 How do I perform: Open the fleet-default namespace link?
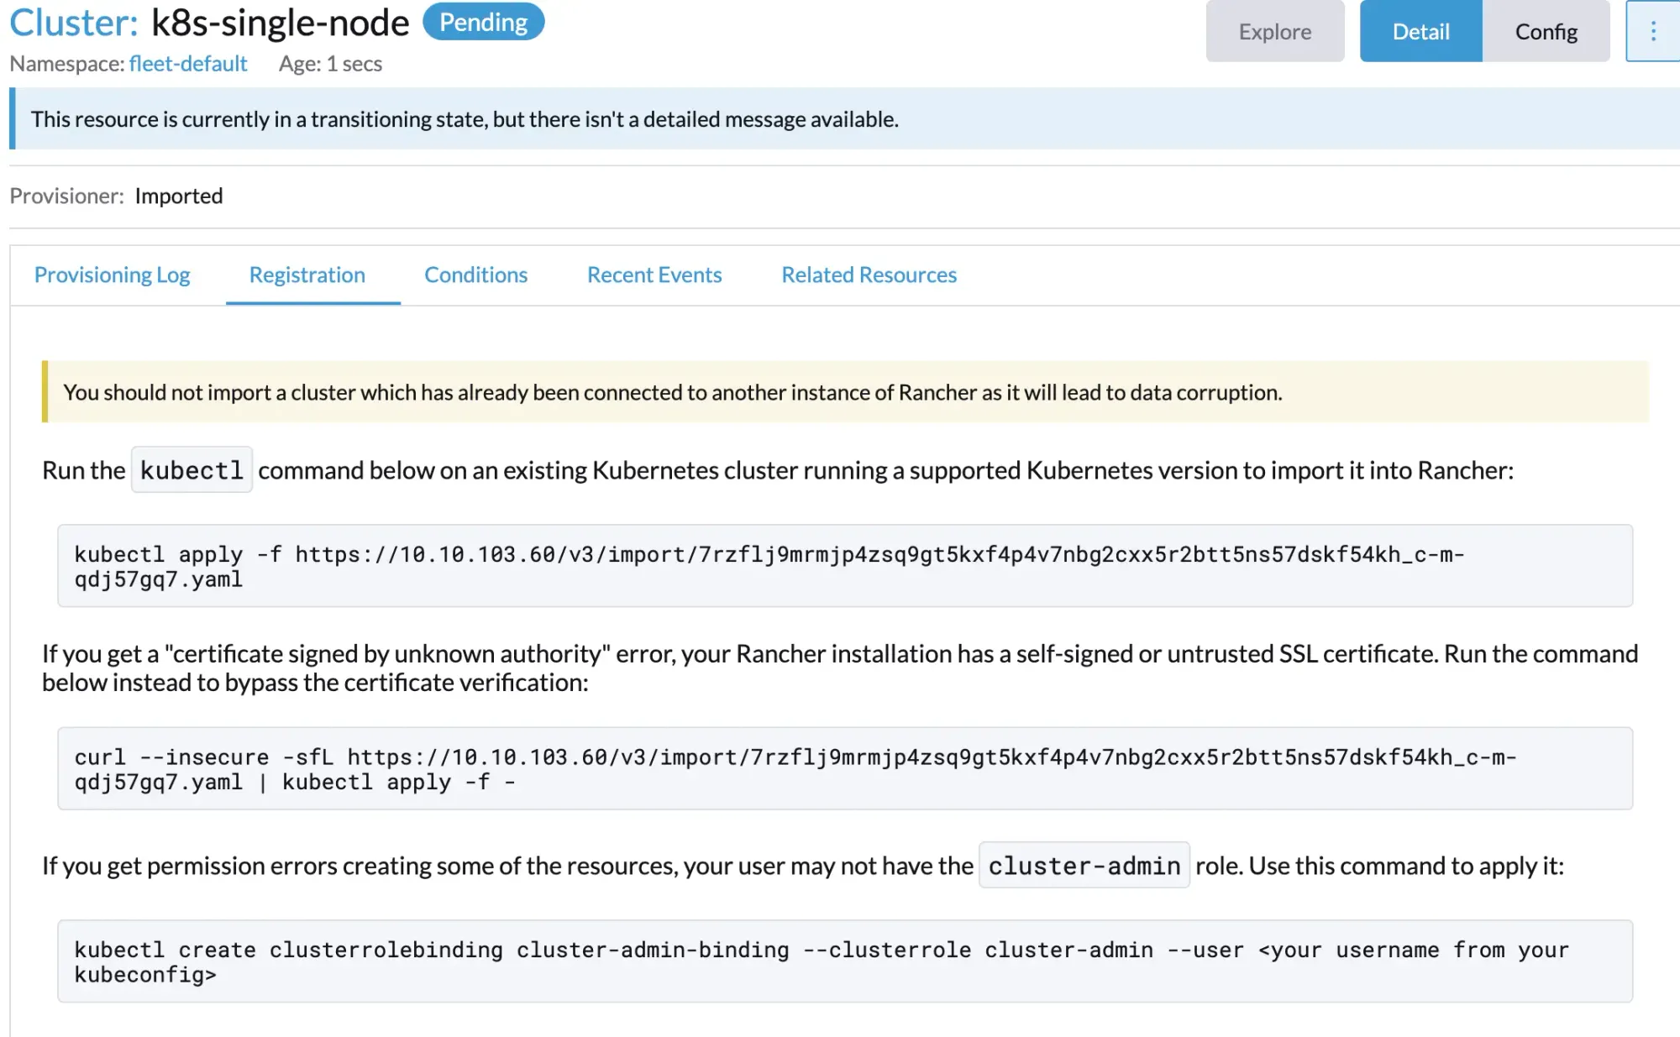click(x=188, y=64)
